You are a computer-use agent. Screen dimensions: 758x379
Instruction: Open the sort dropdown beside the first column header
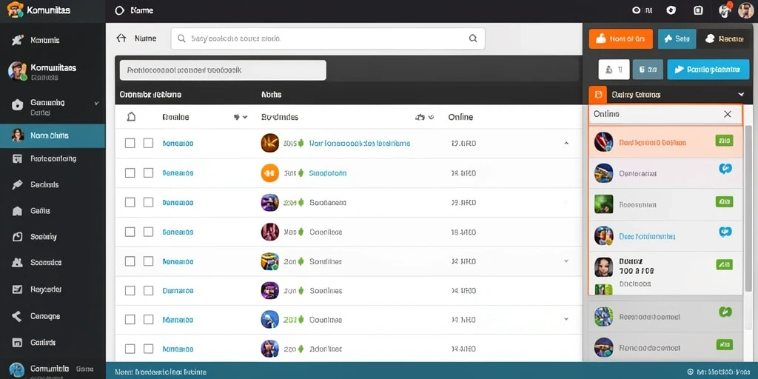(x=241, y=117)
